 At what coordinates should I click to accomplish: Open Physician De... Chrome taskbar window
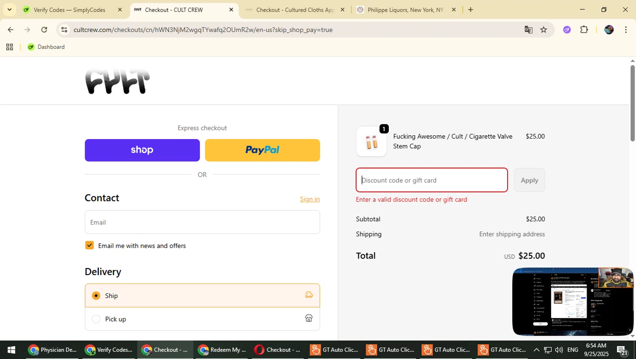tap(53, 350)
